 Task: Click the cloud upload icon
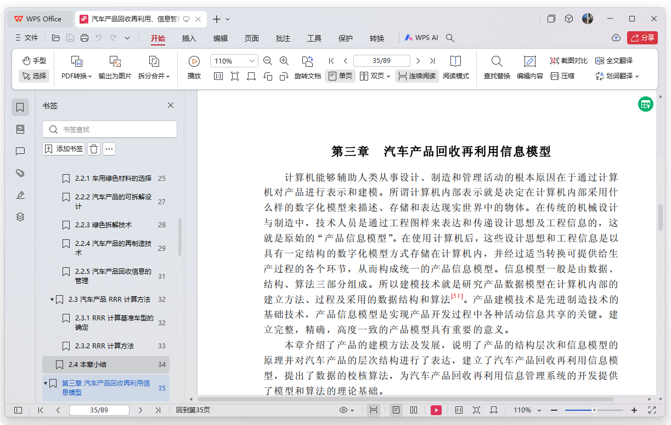tap(616, 38)
